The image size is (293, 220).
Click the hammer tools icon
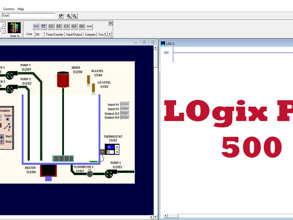[x=61, y=16]
